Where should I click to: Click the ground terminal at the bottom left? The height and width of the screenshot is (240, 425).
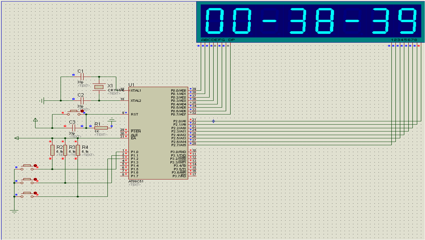tap(14, 211)
